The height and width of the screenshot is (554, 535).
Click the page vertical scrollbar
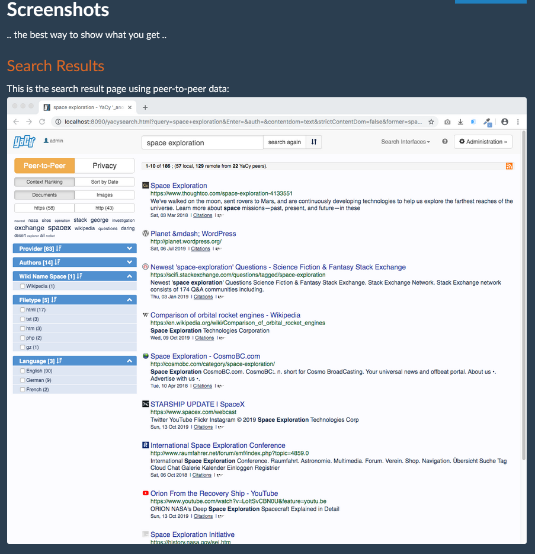click(524, 295)
